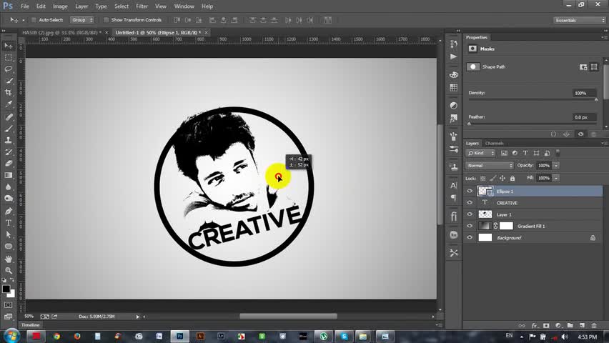This screenshot has width=609, height=343.
Task: Toggle visibility of Gradient Fill 1 layer
Action: tap(470, 226)
